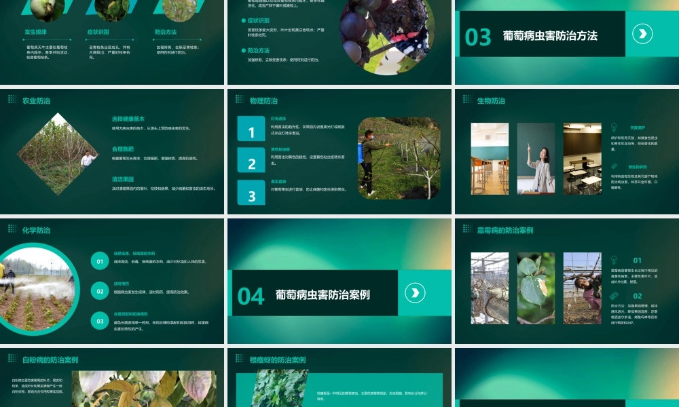679x407 pixels.
Task: Click the dotted grid icon beside 根瘤蚜的防治案例 title
Action: point(240,358)
